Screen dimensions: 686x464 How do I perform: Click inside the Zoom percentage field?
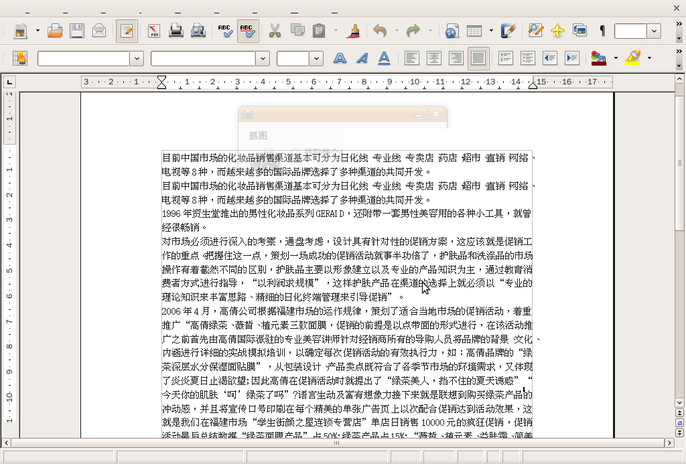point(630,31)
